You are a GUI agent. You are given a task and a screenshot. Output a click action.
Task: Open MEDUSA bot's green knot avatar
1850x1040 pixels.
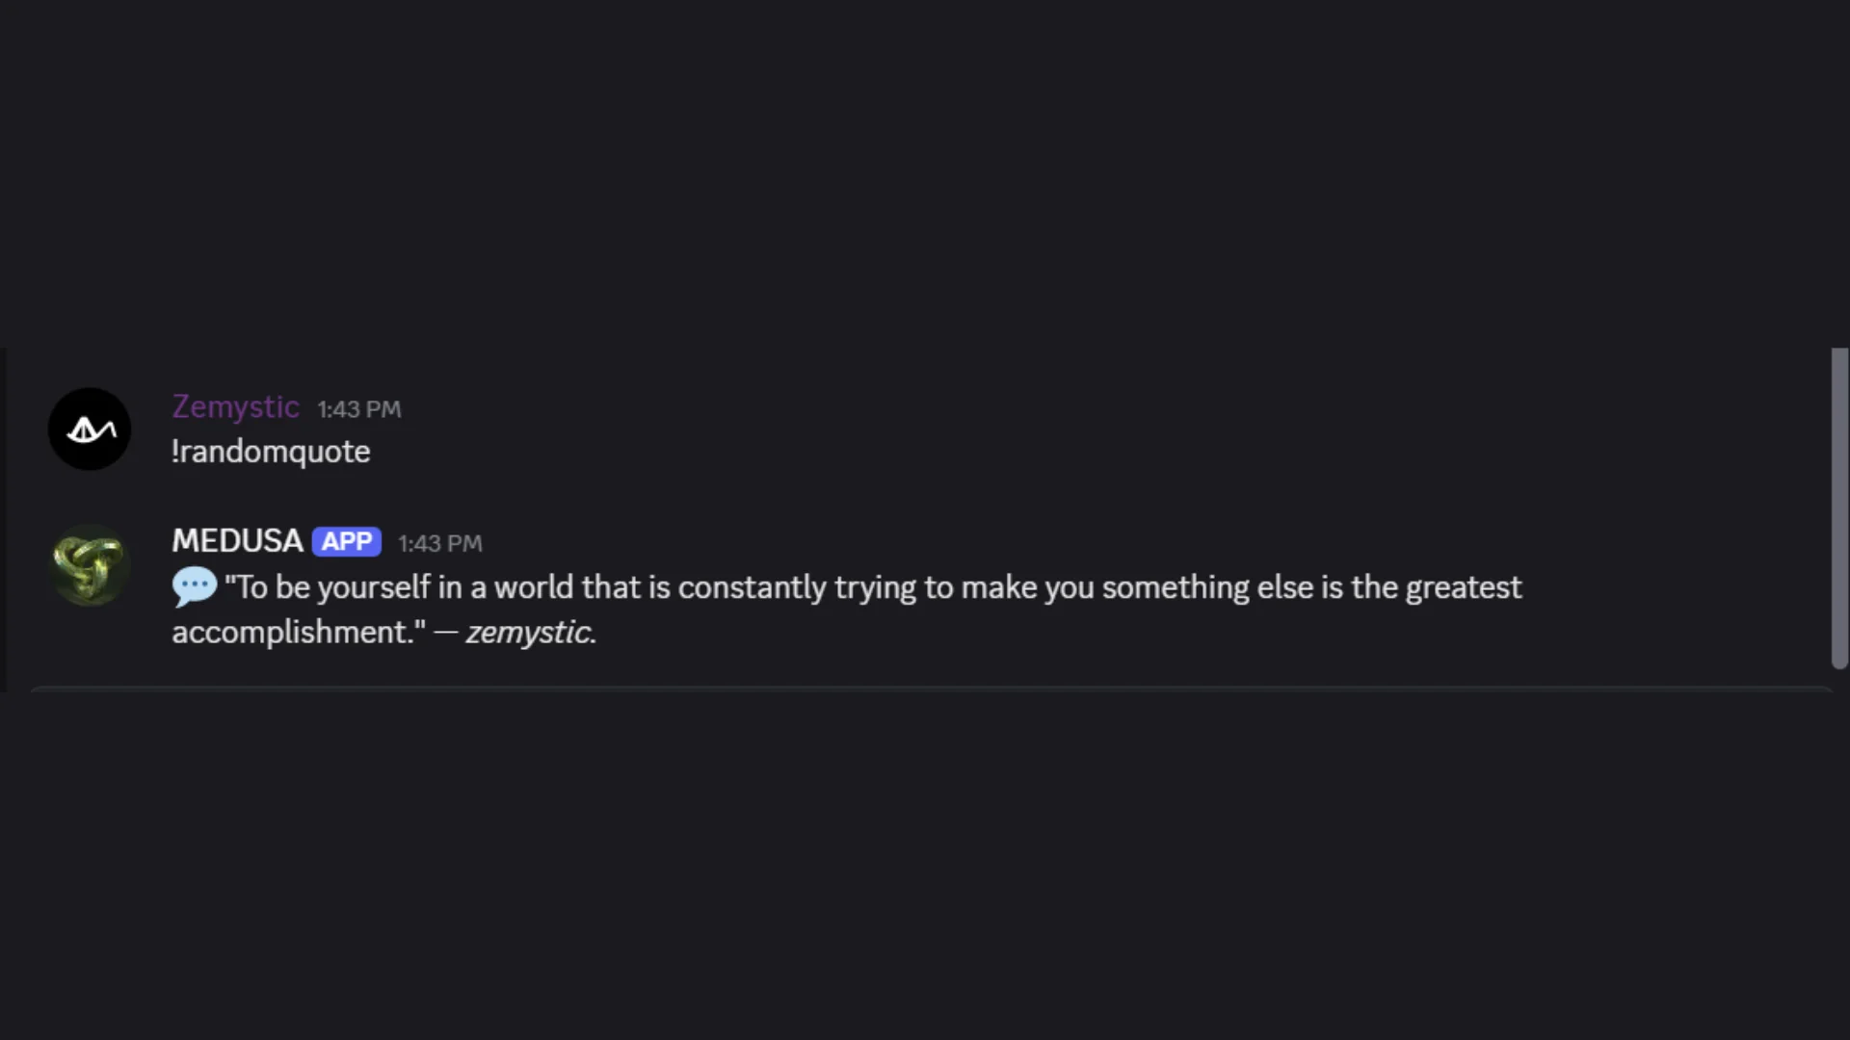[90, 565]
